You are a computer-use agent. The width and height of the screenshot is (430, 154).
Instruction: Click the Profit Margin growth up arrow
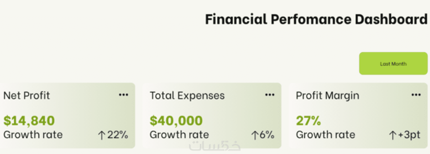[392, 135]
